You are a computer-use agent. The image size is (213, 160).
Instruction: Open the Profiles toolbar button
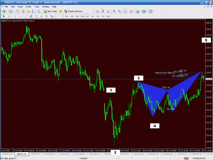pyautogui.click(x=11, y=11)
